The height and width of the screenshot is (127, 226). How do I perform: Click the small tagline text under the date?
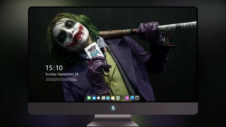[x=61, y=79]
